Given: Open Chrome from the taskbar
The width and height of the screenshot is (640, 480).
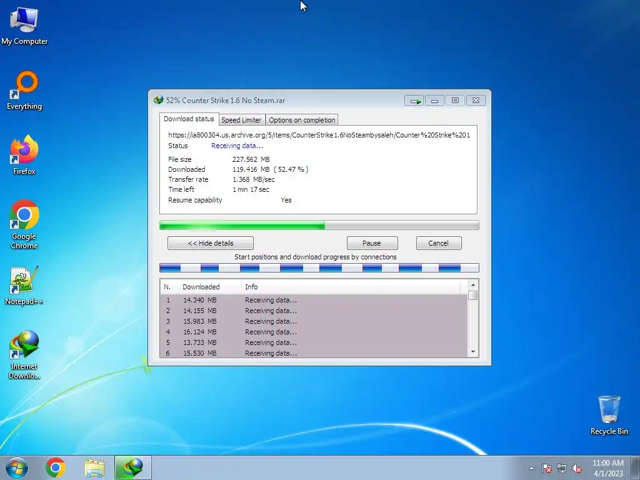Looking at the screenshot, I should (x=56, y=467).
